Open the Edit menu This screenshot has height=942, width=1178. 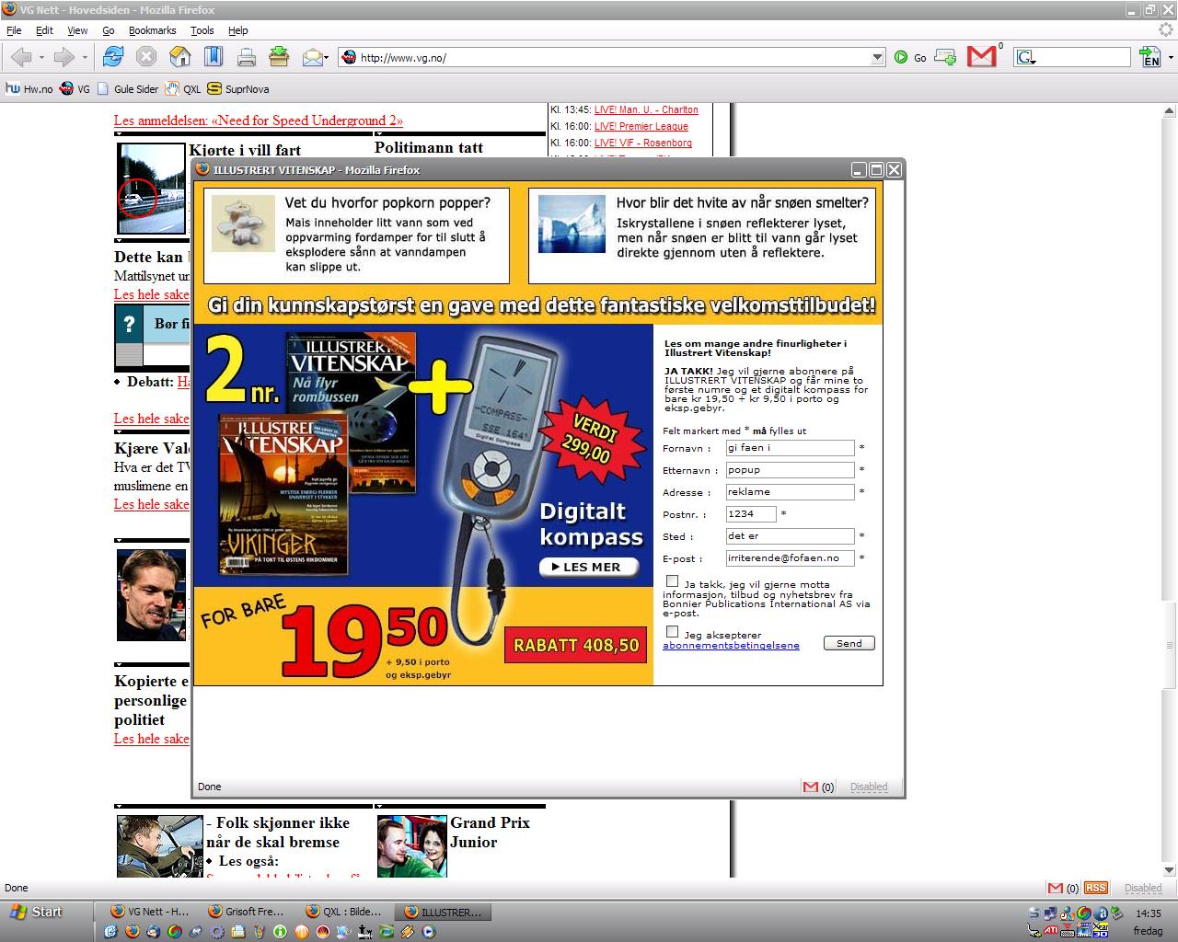click(44, 30)
